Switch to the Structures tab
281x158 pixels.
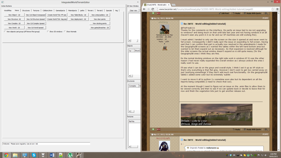click(26, 10)
